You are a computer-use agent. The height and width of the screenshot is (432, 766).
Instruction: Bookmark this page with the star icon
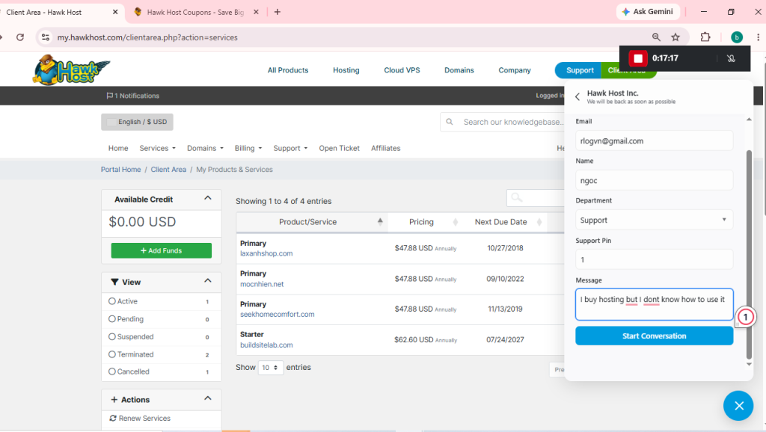[x=675, y=37]
